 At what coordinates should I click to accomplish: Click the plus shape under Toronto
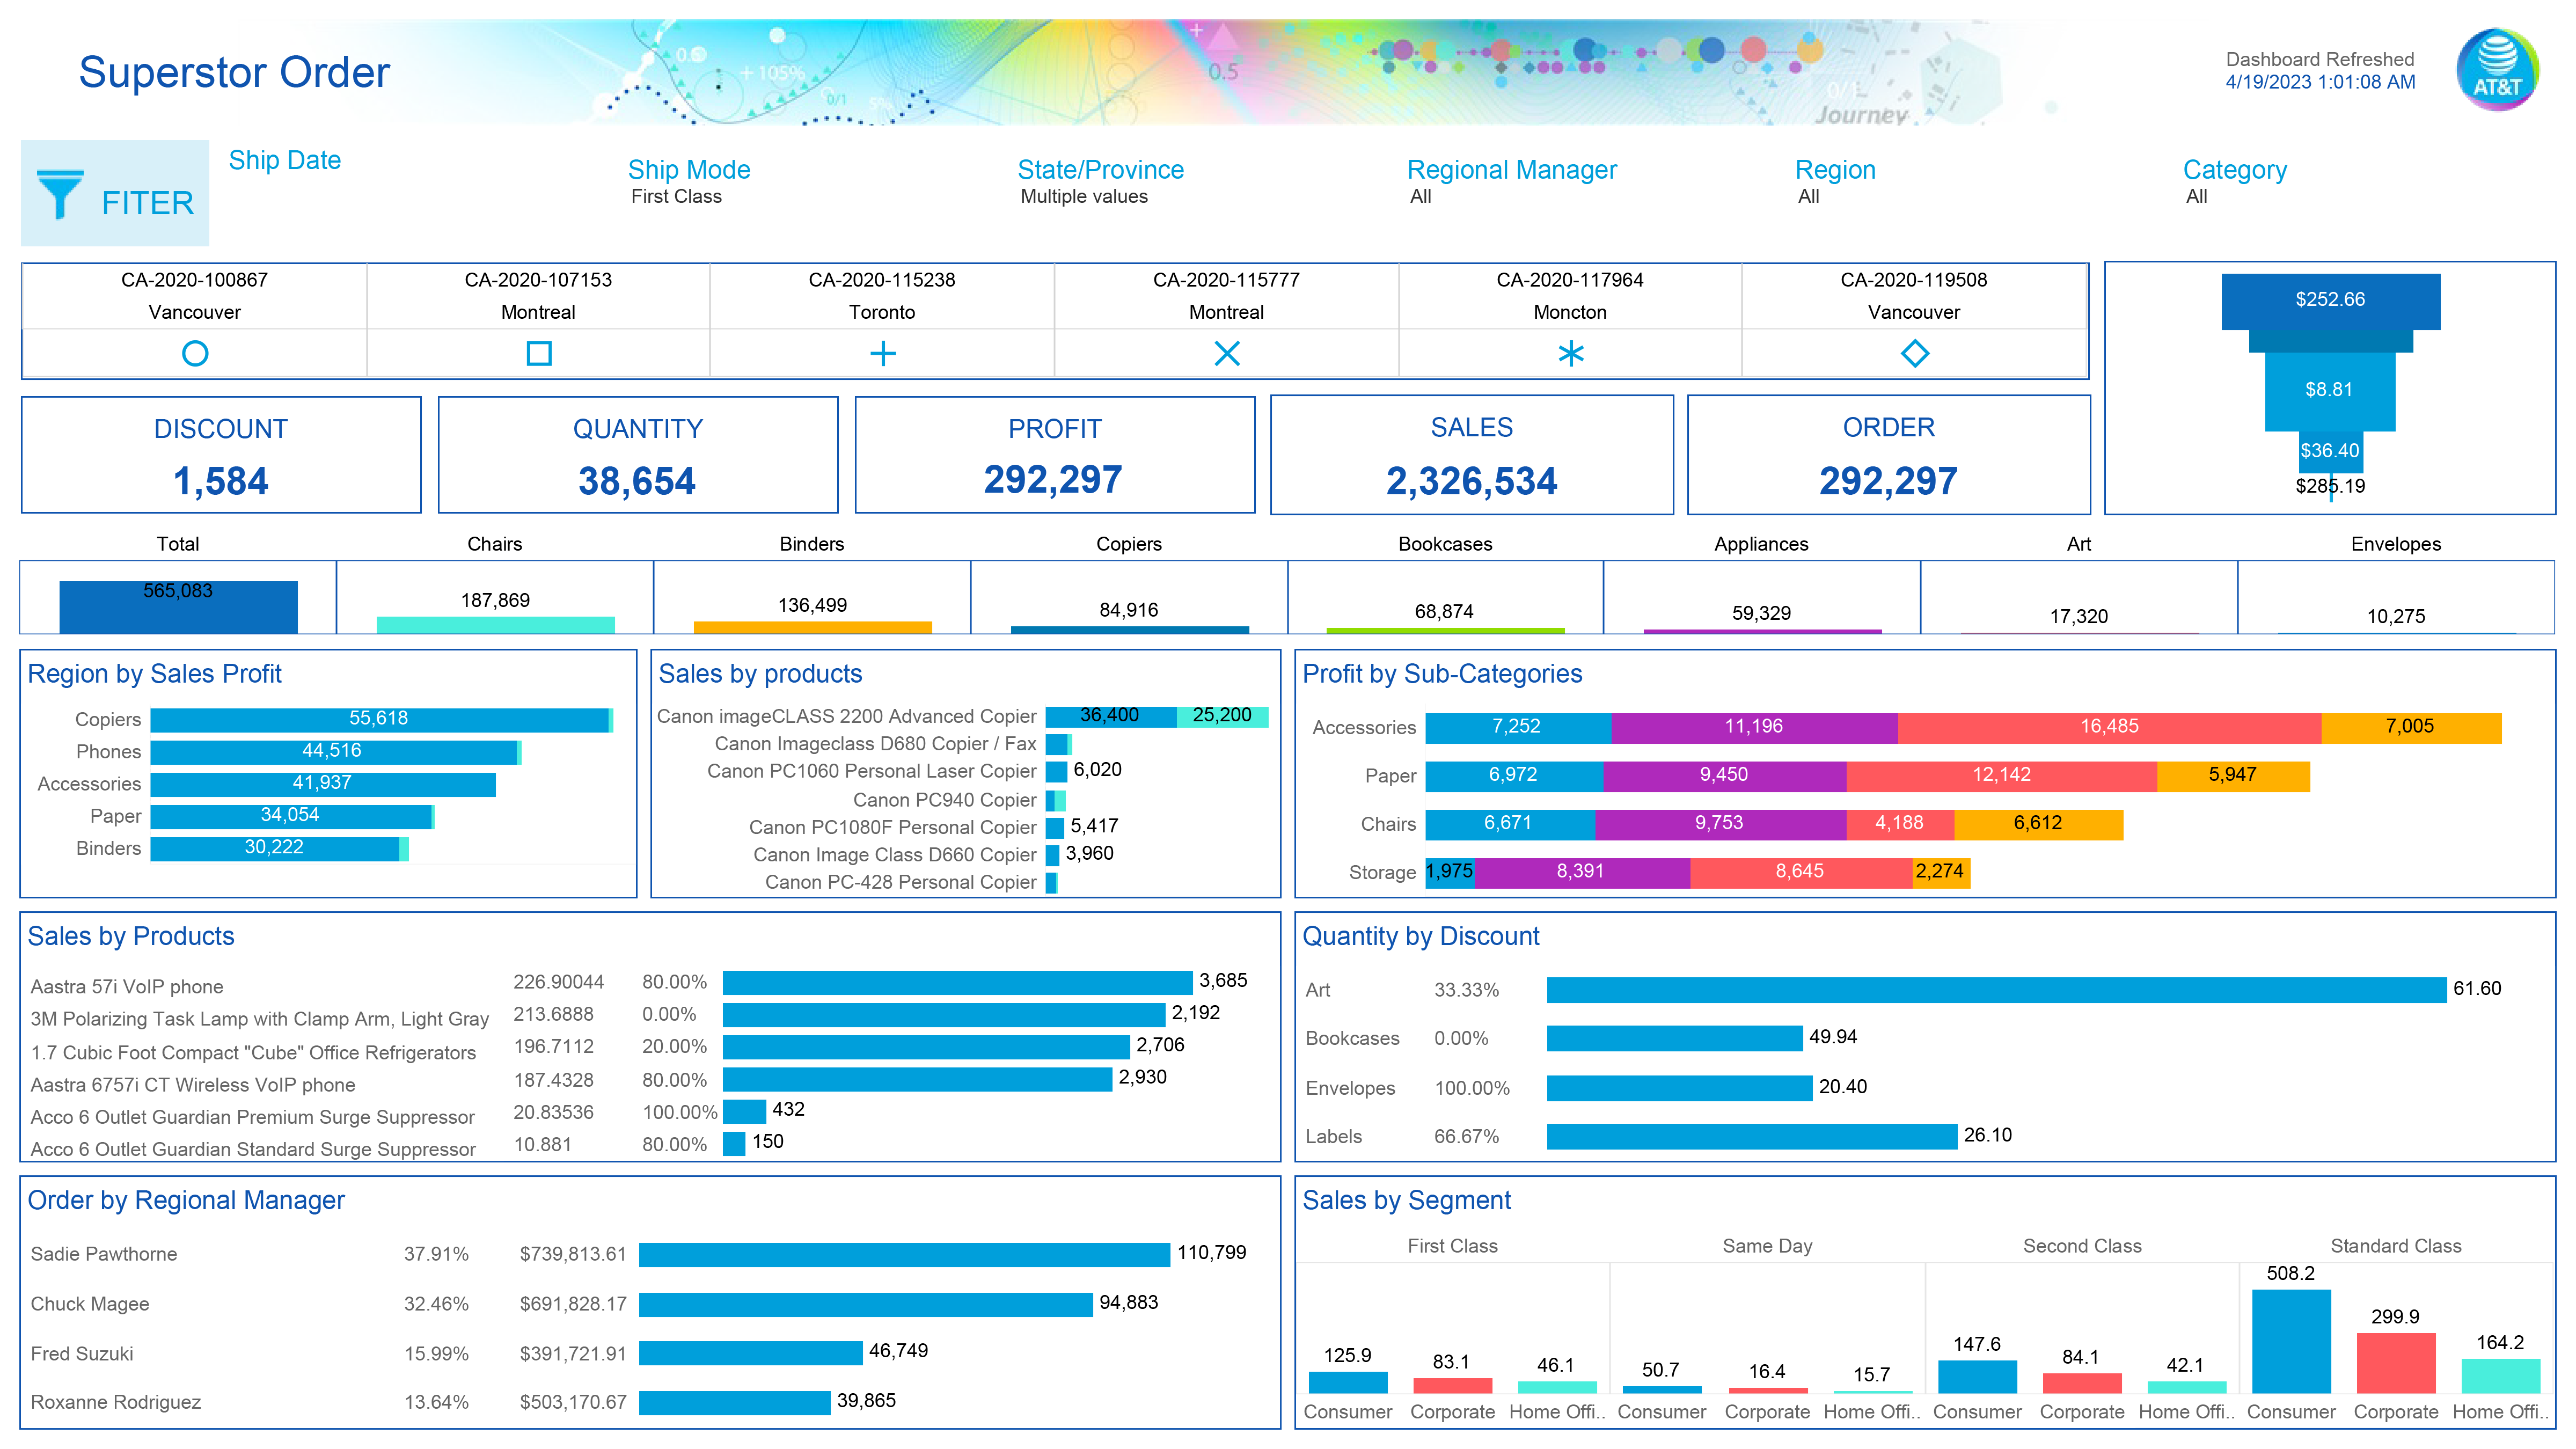(x=883, y=353)
